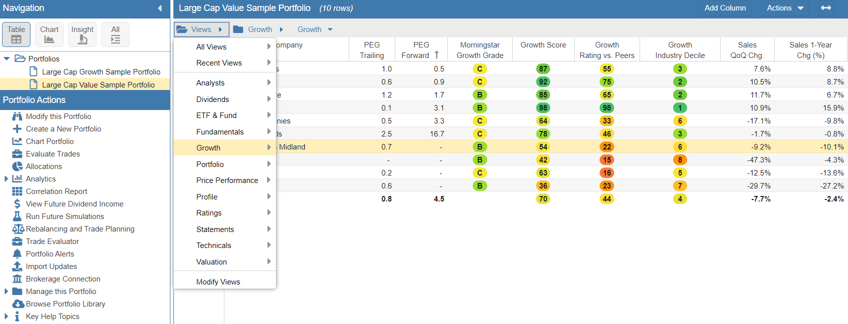Open Modify this Portfolio link
This screenshot has width=848, height=324.
click(x=58, y=116)
